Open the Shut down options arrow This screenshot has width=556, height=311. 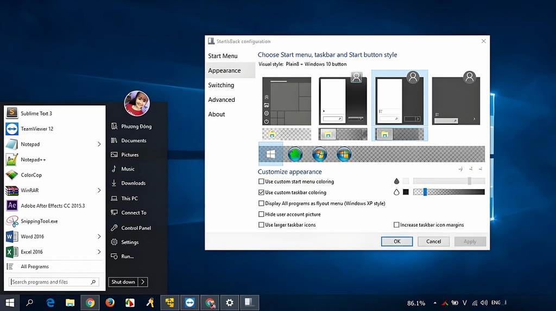tap(142, 282)
